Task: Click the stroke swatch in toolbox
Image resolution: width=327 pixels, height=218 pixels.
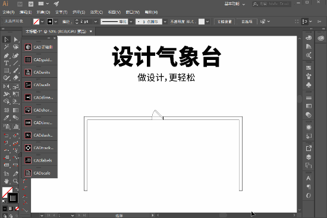Action: coord(13,198)
